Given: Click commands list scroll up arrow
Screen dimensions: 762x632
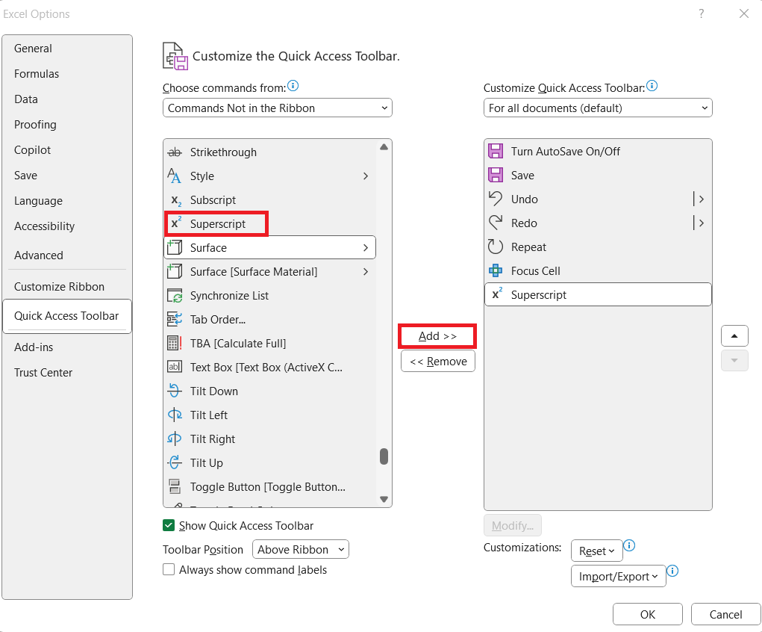Looking at the screenshot, I should pos(384,147).
